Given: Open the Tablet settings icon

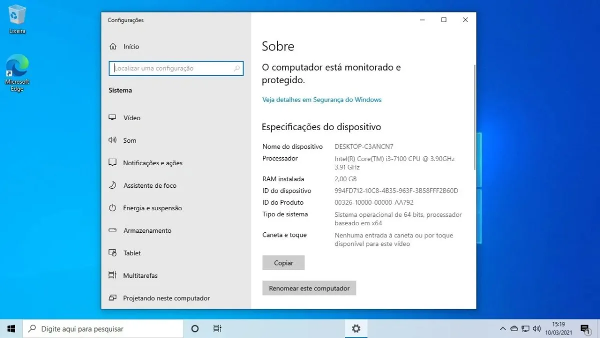Looking at the screenshot, I should 112,253.
